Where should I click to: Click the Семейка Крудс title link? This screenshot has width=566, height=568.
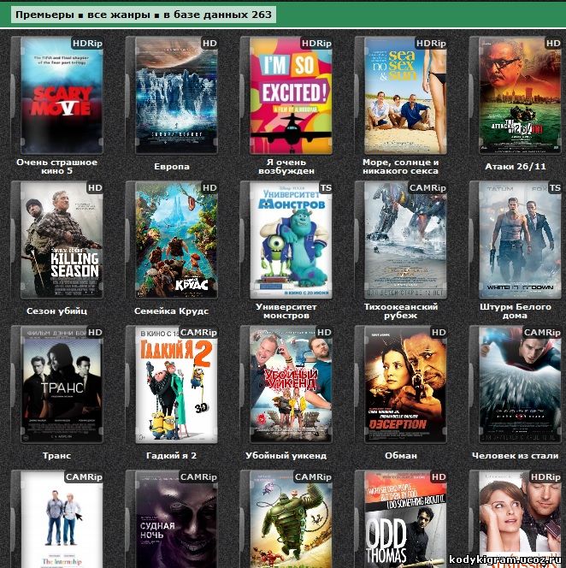[171, 311]
